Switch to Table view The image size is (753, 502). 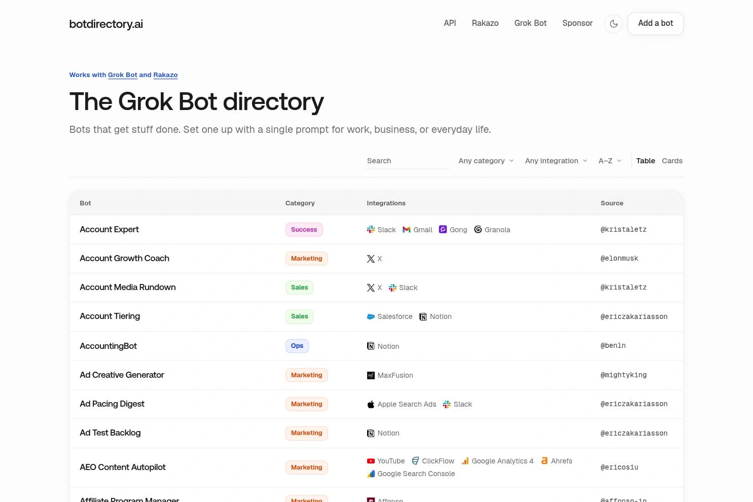click(646, 161)
